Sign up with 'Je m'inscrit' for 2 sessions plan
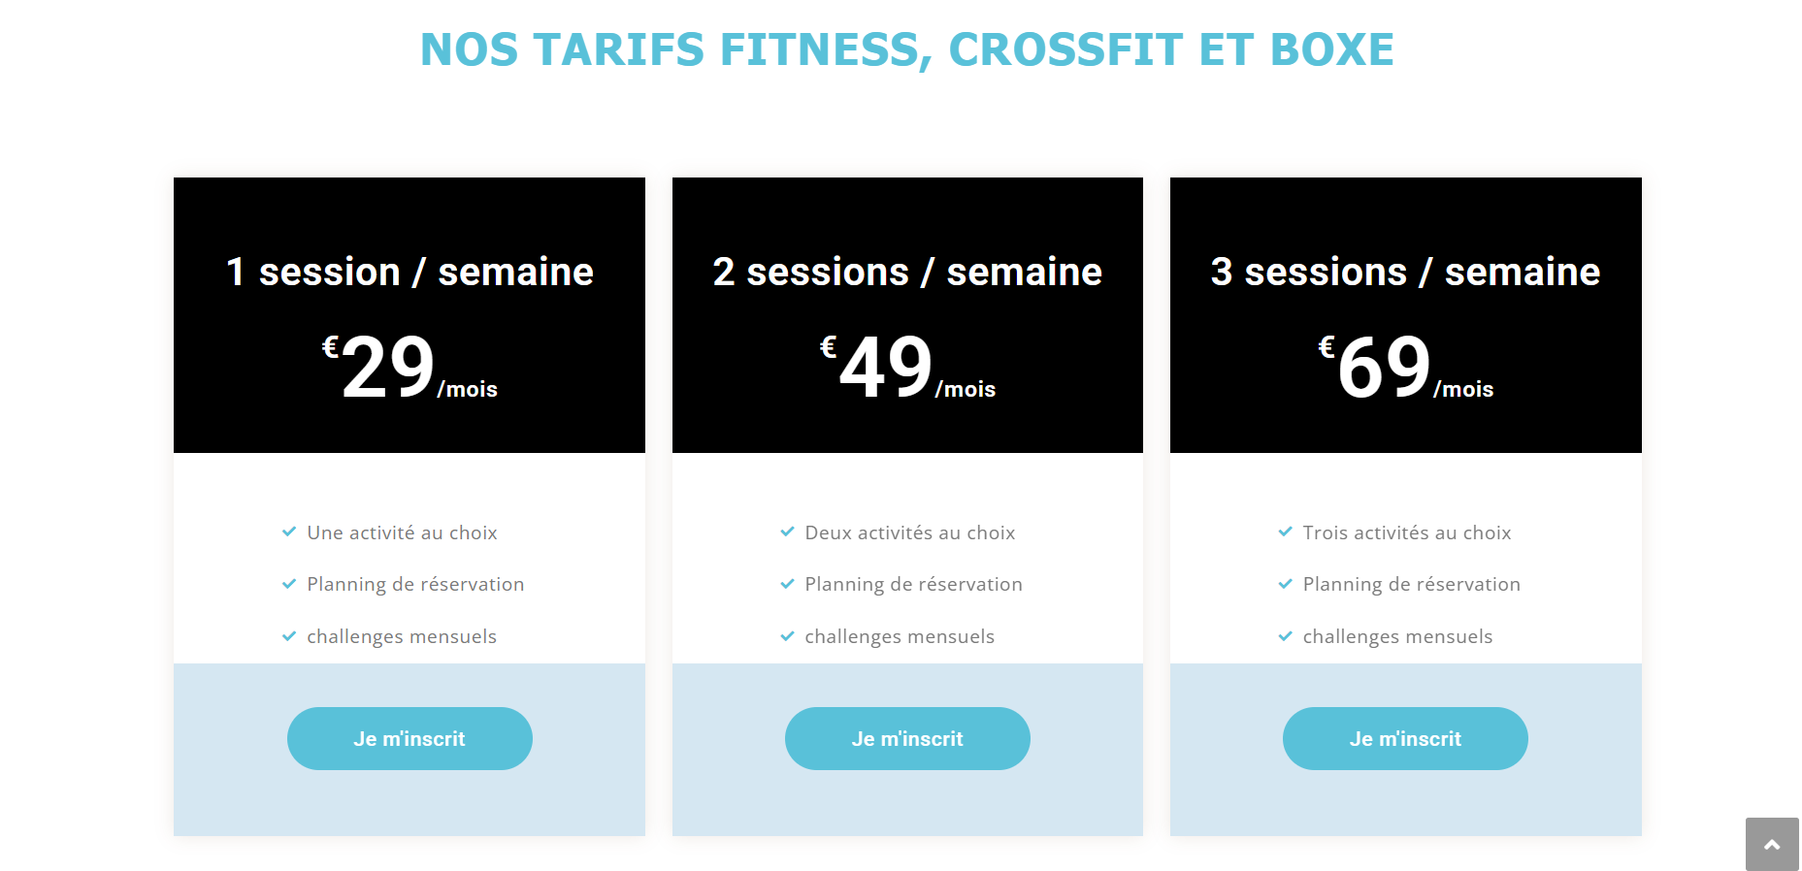Viewport: 1802px width, 871px height. (907, 738)
